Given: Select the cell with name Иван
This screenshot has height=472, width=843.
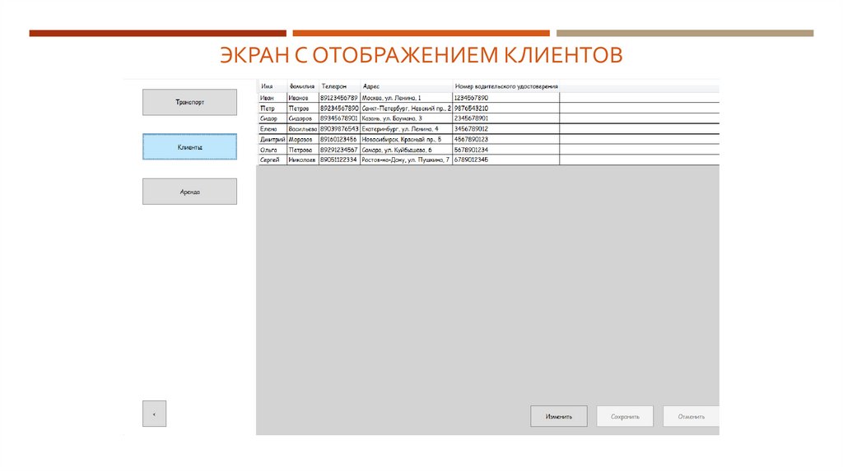Looking at the screenshot, I should pos(272,98).
